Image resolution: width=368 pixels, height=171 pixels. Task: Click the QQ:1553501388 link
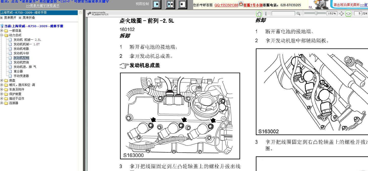pos(226,5)
